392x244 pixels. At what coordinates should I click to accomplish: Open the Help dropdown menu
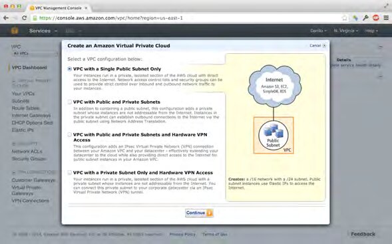[x=371, y=31]
